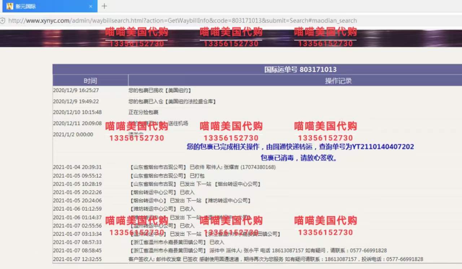Image resolution: width=462 pixels, height=269 pixels.
Task: Select timestamp 2021/1/2 0:00:00
Action: (x=73, y=134)
